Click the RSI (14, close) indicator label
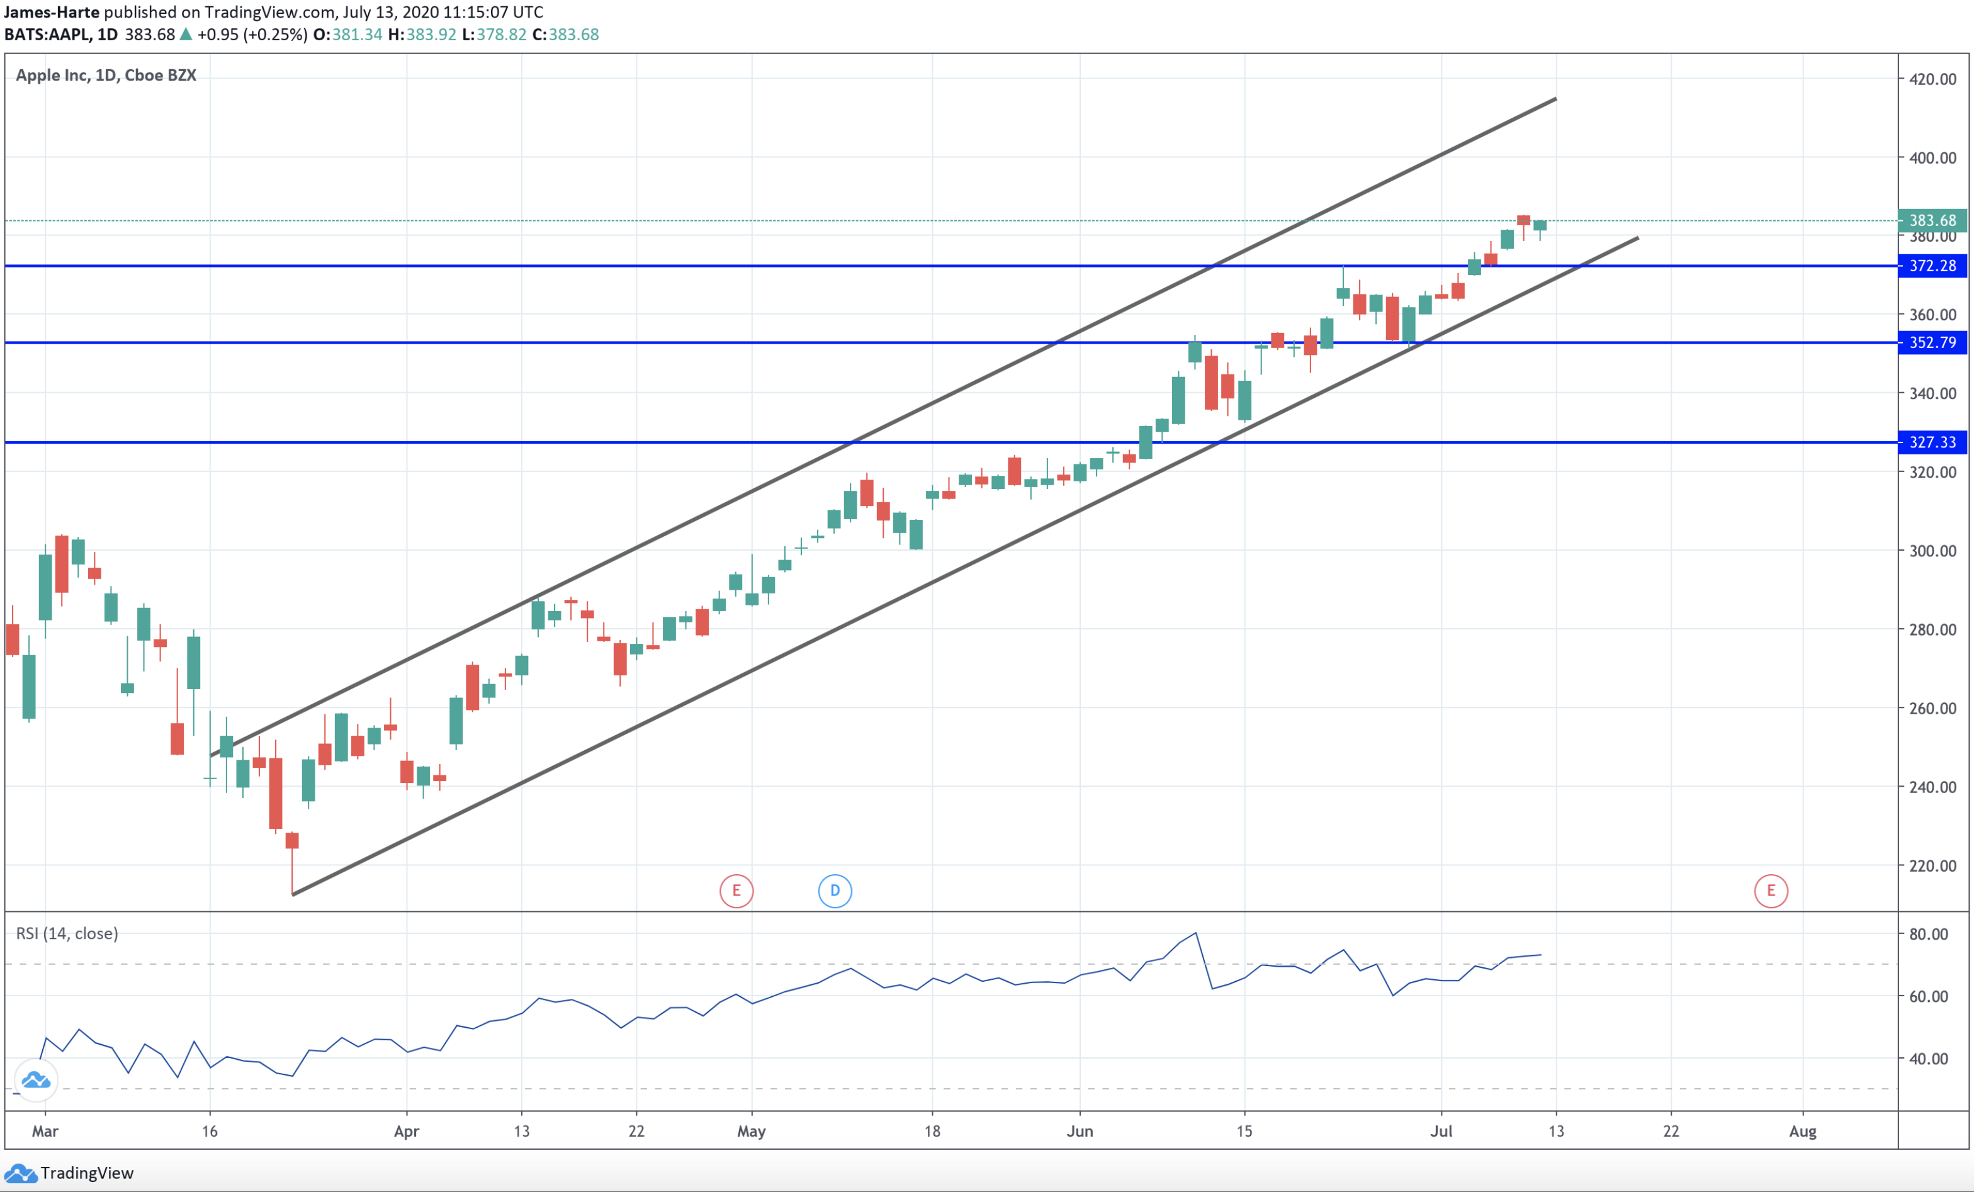This screenshot has width=1974, height=1192. (x=67, y=933)
